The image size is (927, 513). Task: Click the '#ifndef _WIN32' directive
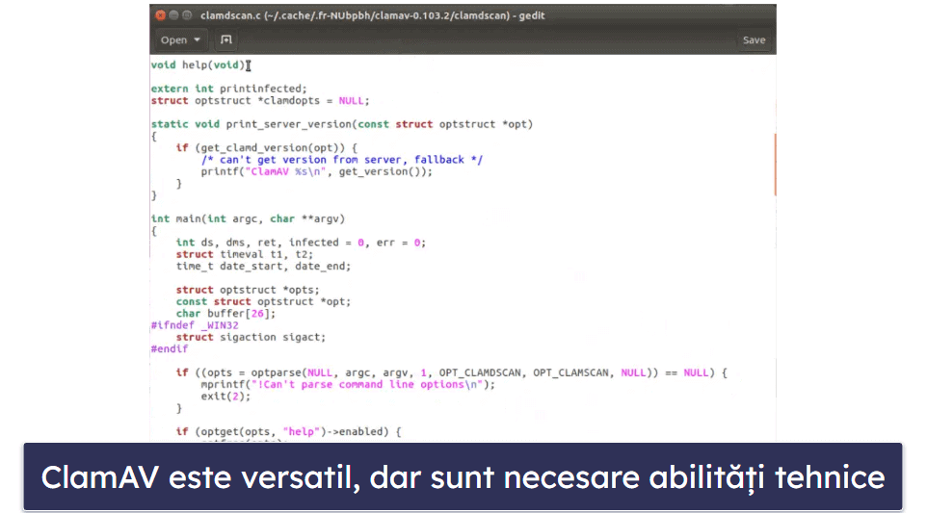pos(195,325)
